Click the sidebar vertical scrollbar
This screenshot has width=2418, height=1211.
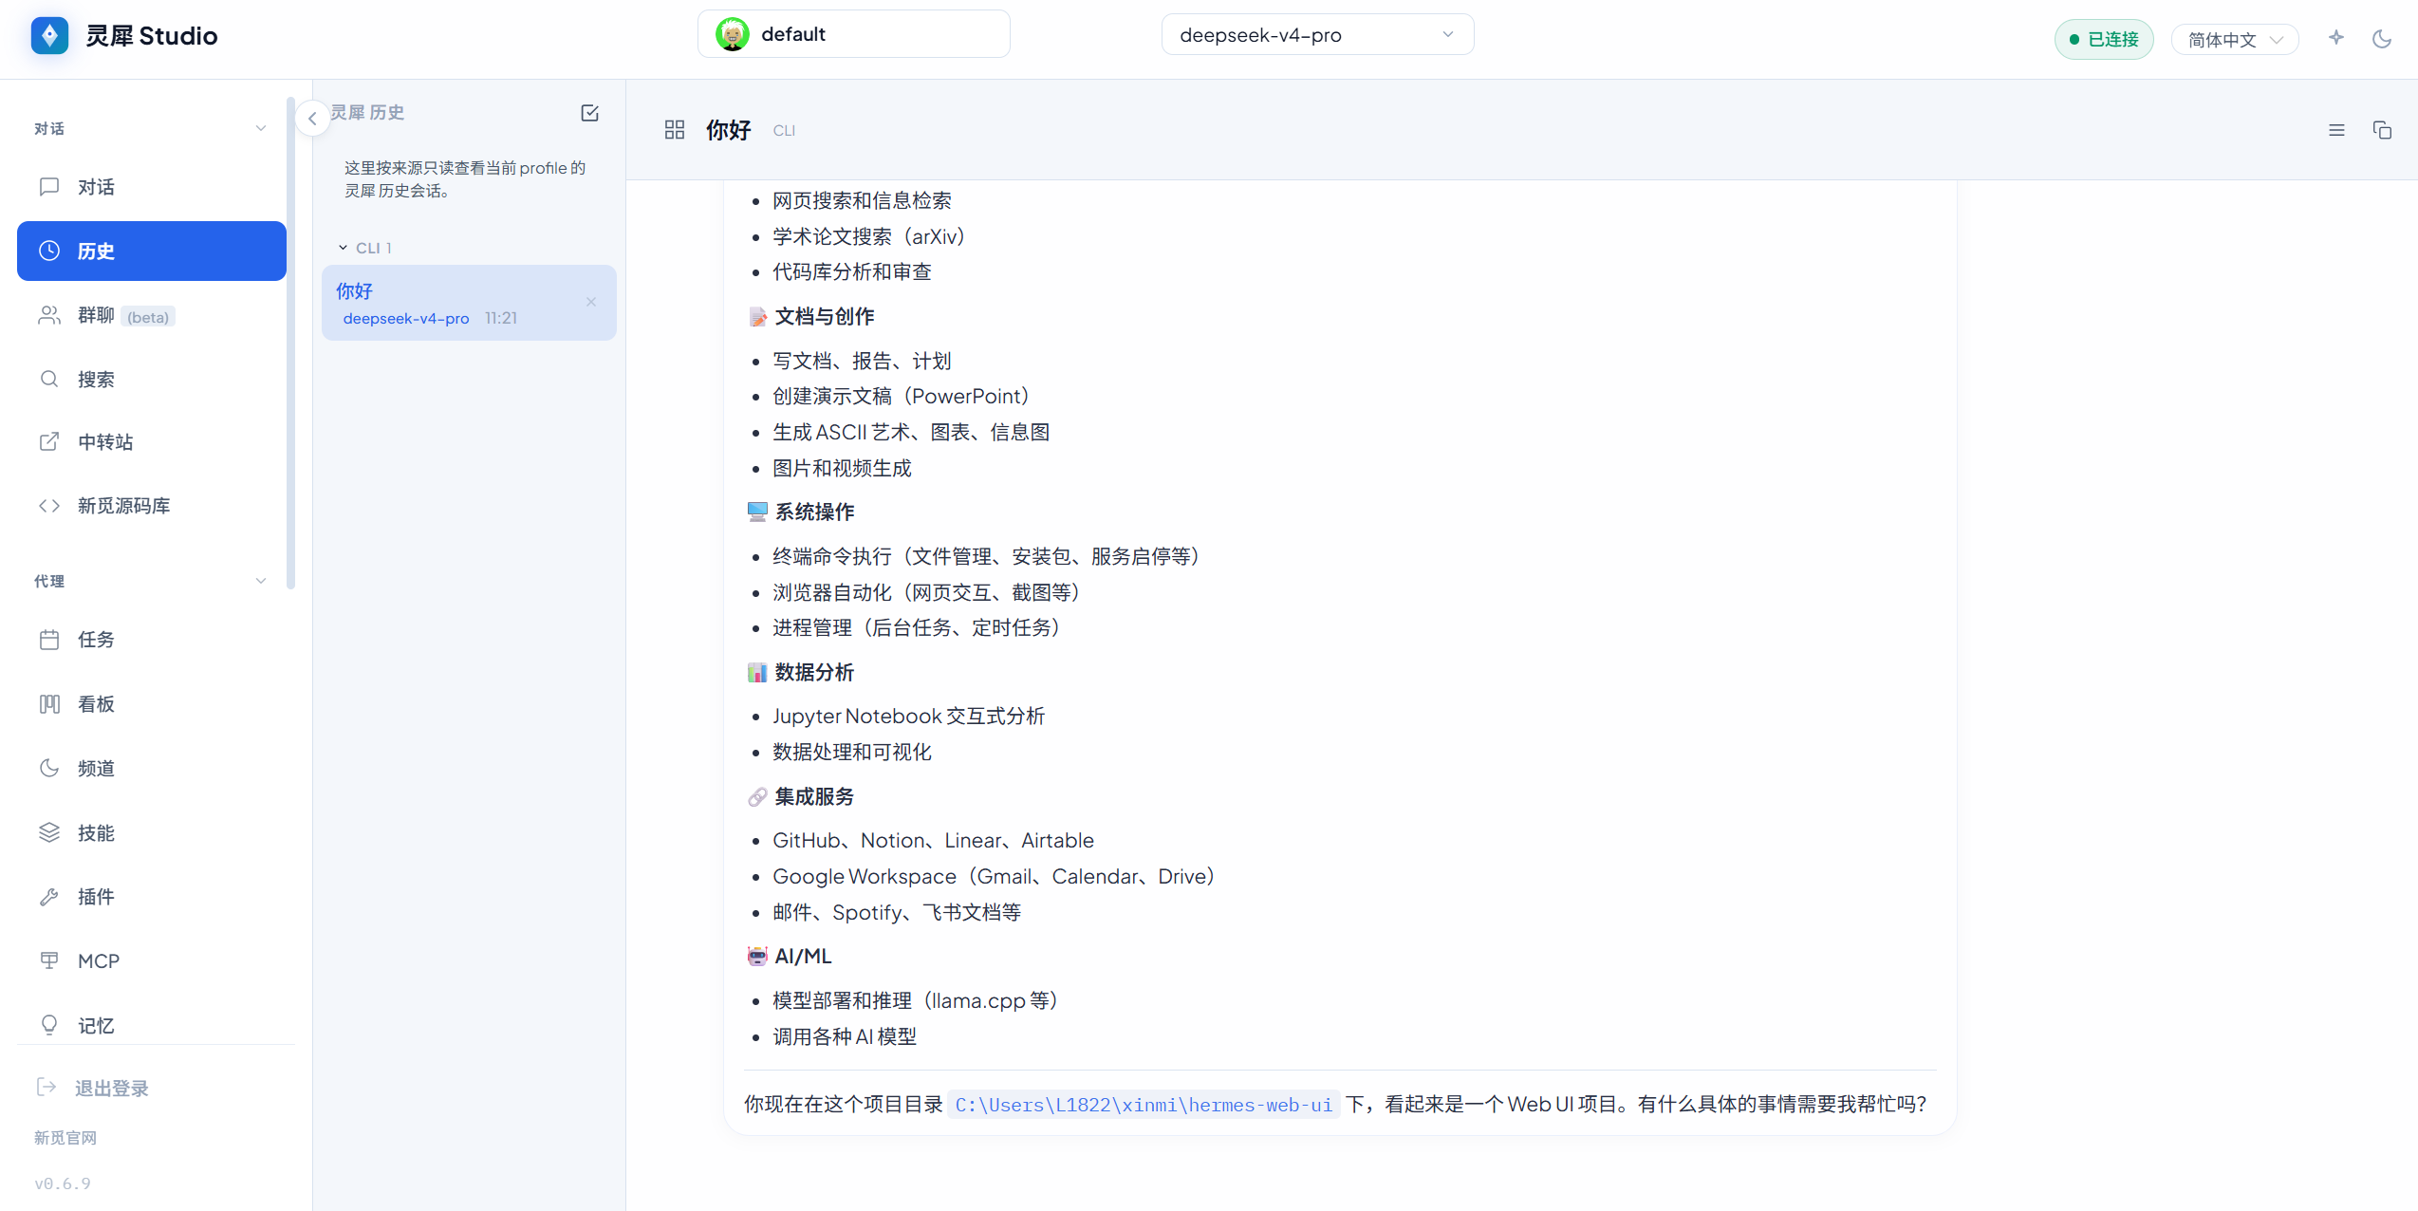point(290,342)
